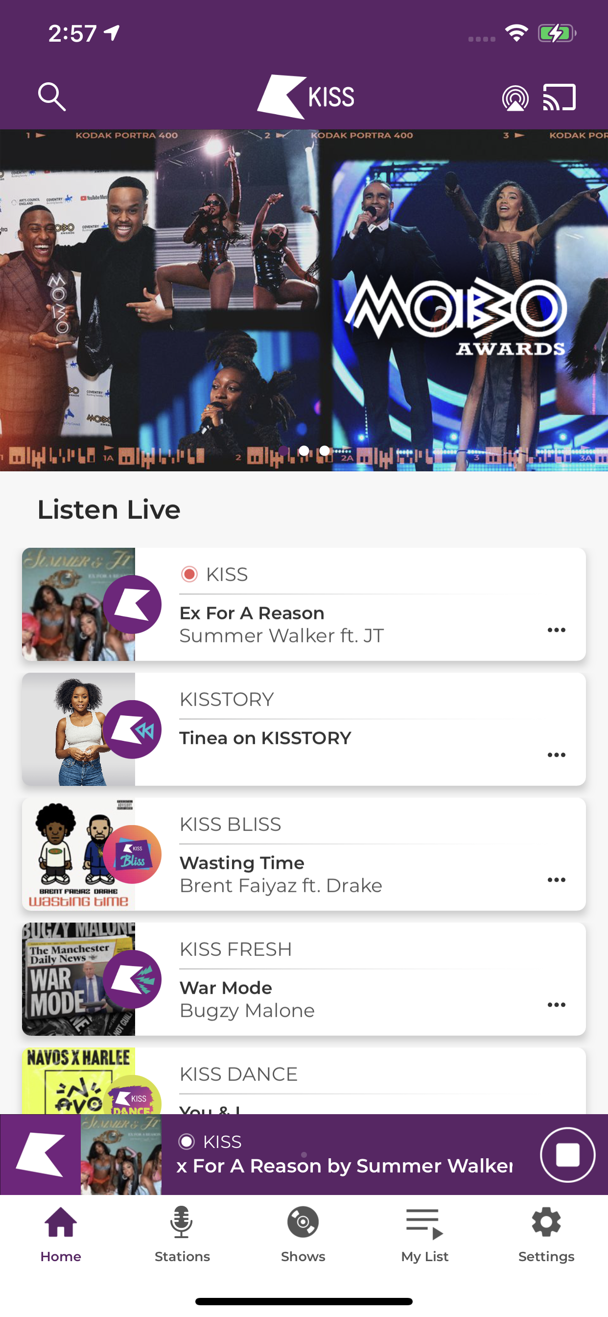Open more options for KISS FRESH
This screenshot has height=1317, width=608.
557,1004
